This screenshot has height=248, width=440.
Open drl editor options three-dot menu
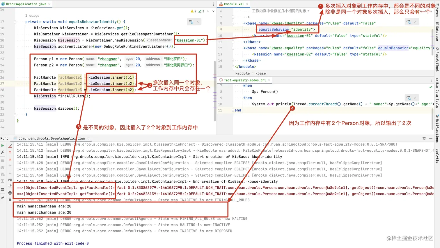pyautogui.click(x=431, y=80)
